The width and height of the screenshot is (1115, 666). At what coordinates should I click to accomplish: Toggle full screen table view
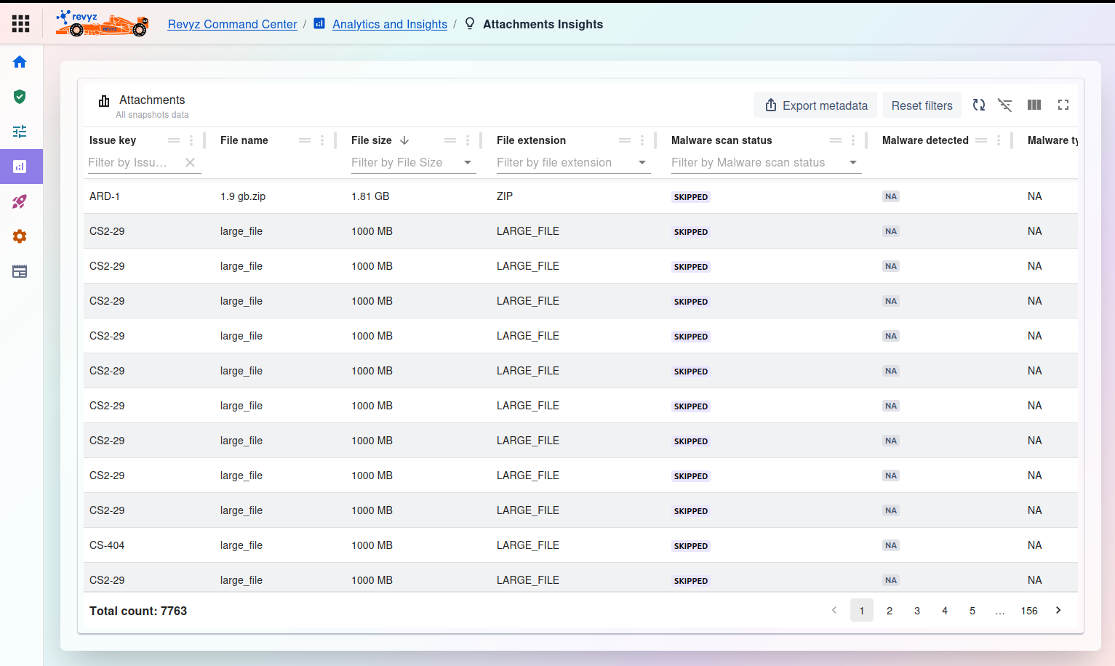tap(1063, 105)
